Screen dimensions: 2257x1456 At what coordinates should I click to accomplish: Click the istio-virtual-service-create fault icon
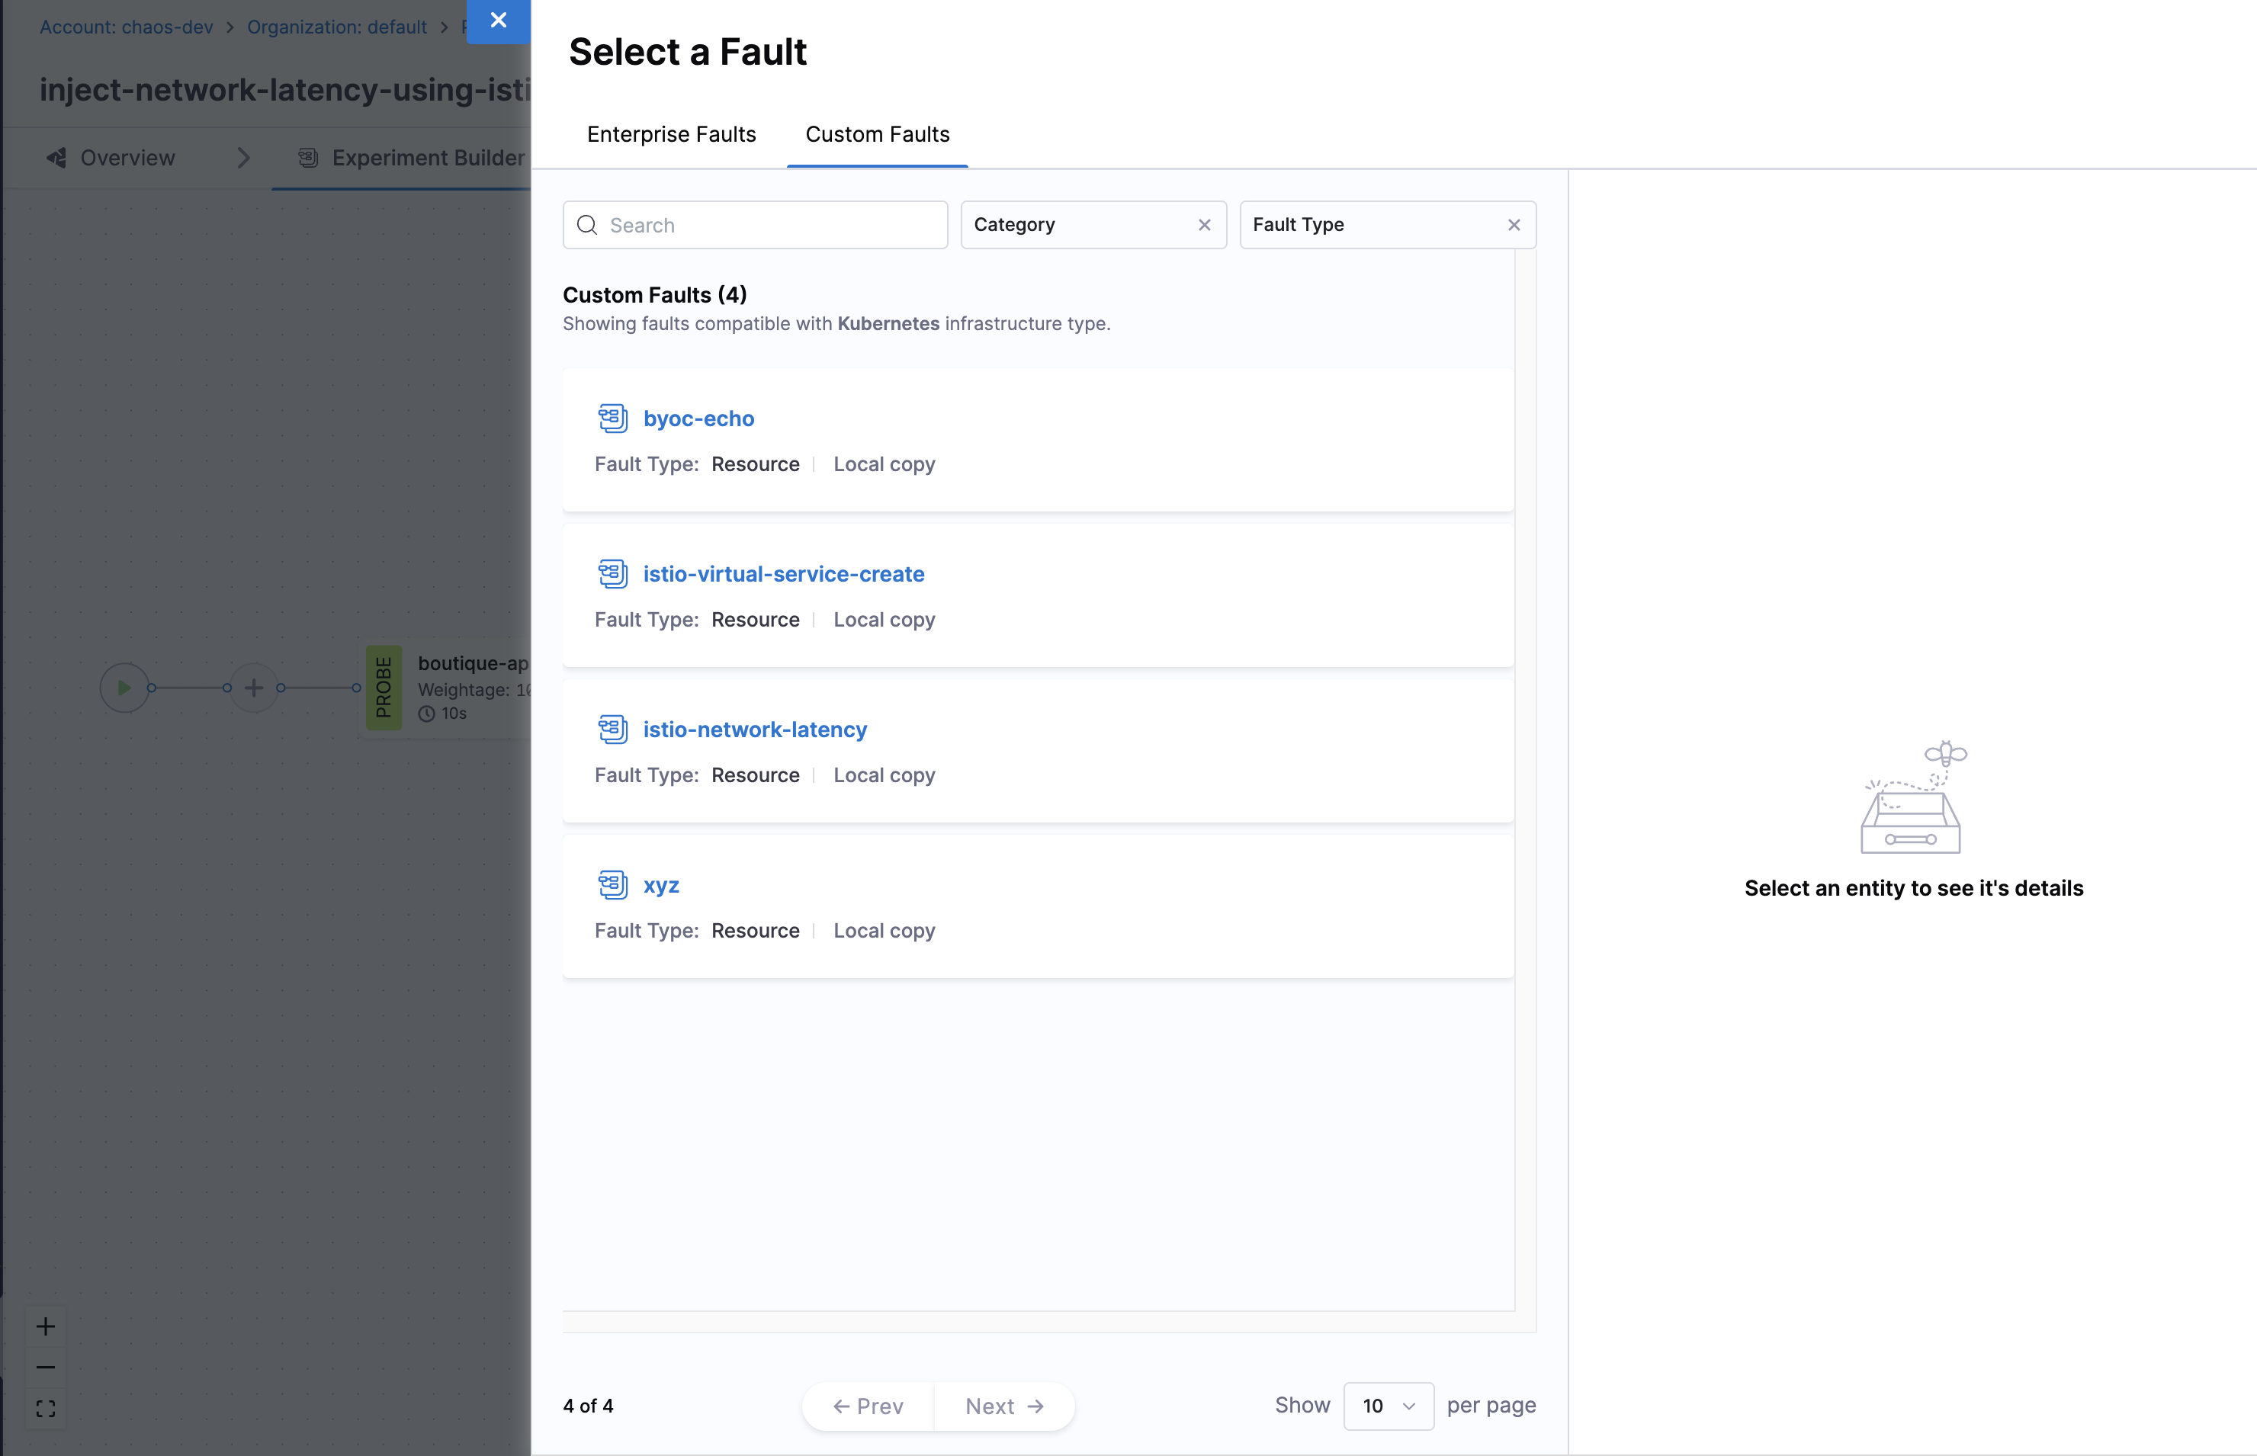(x=613, y=574)
